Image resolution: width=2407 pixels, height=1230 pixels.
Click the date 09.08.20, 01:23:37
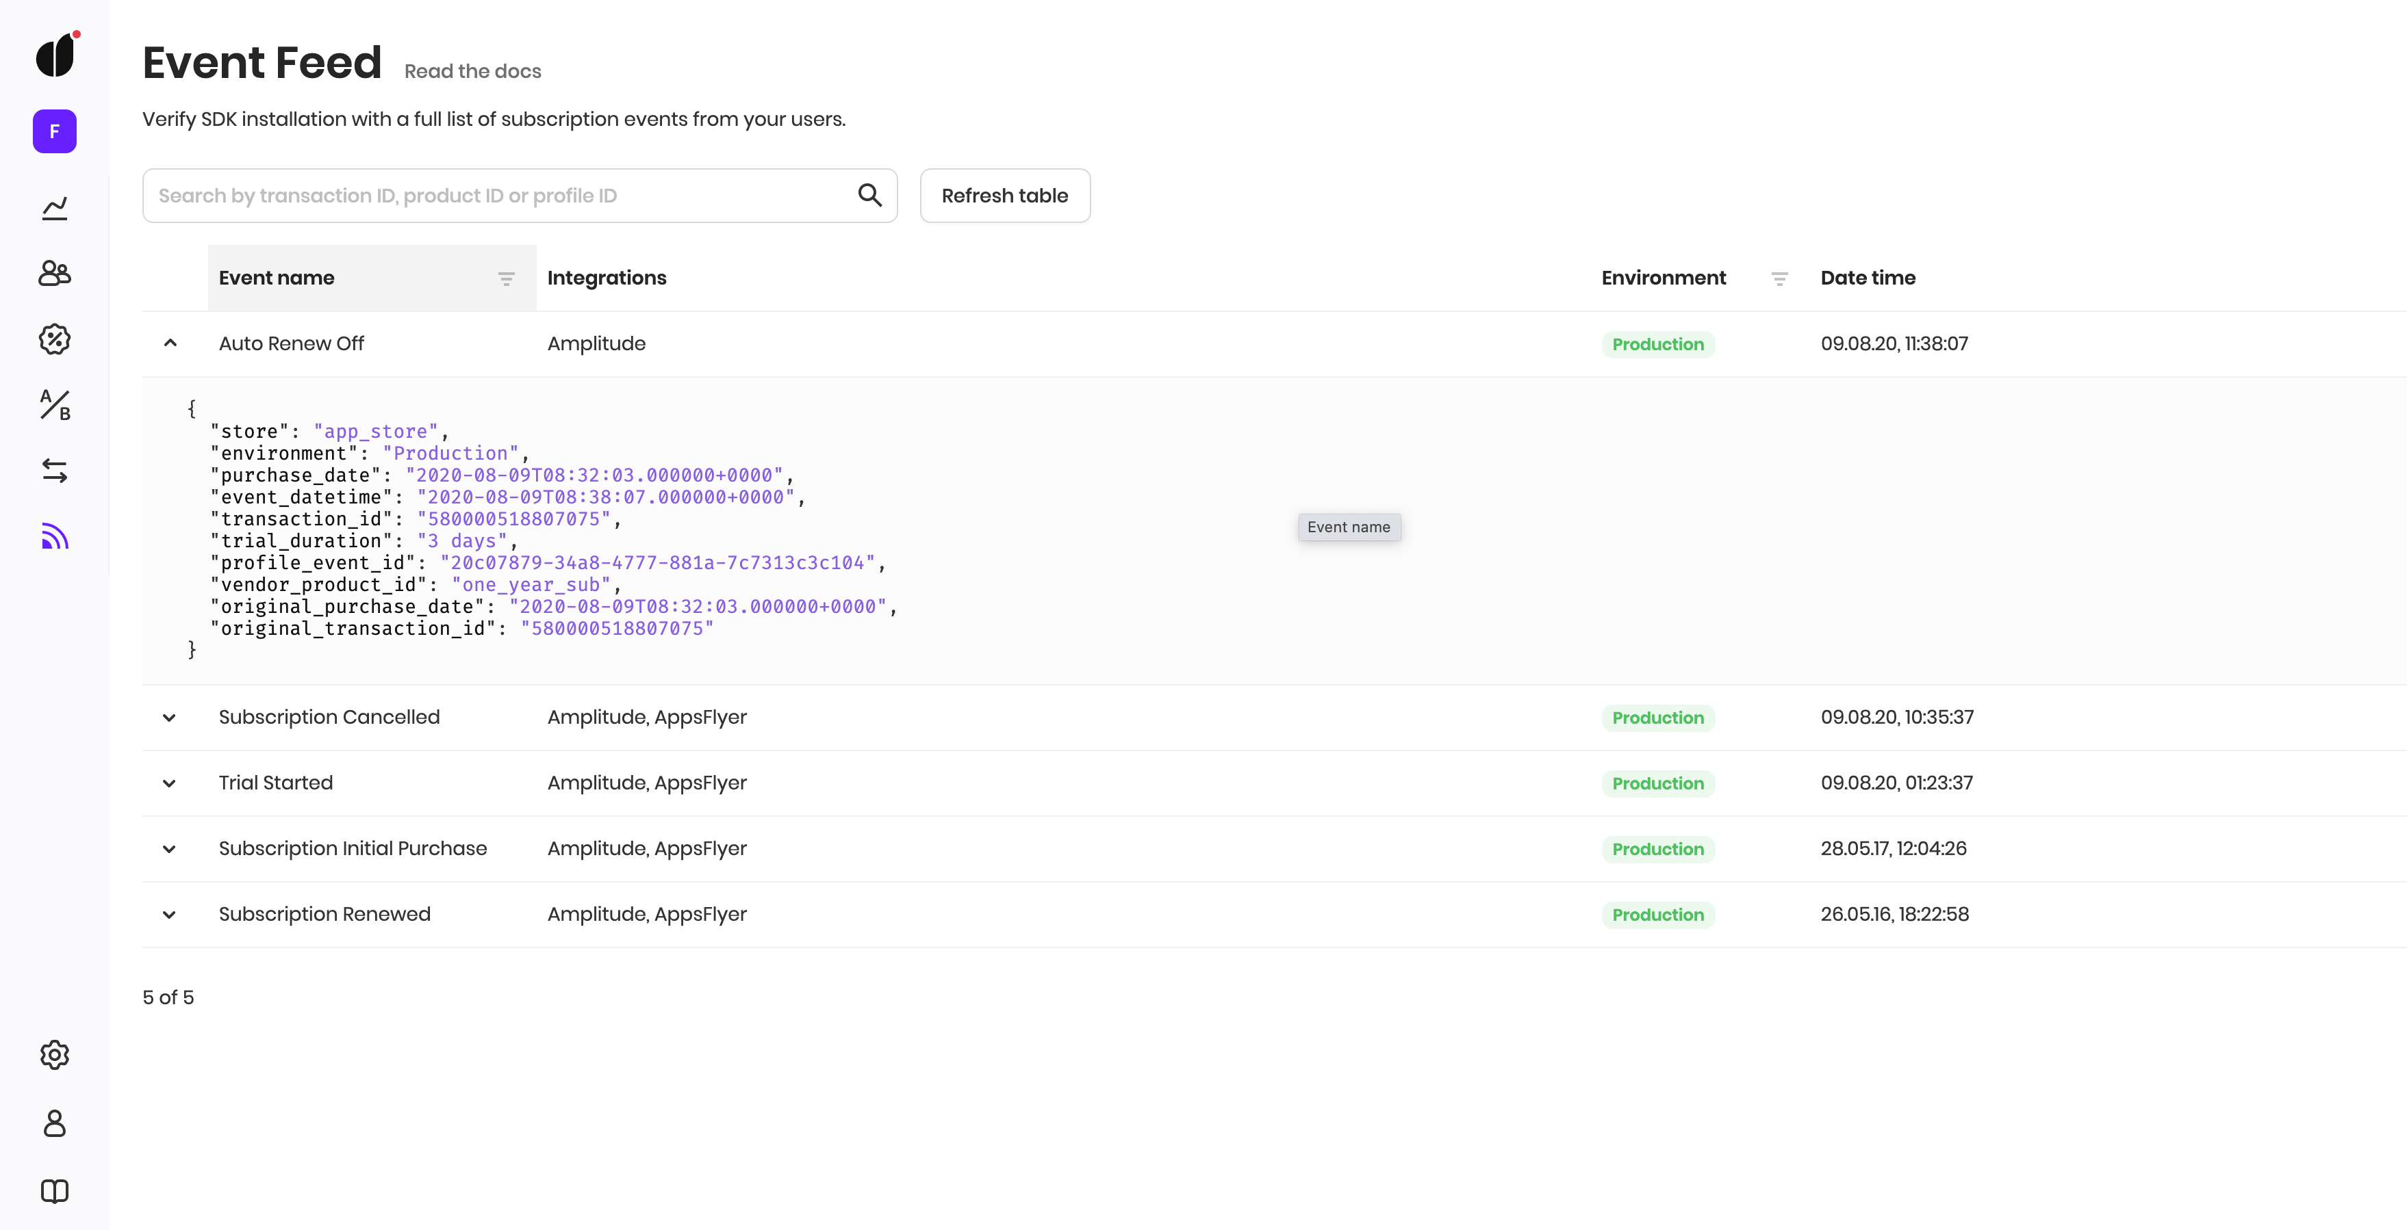(1897, 783)
